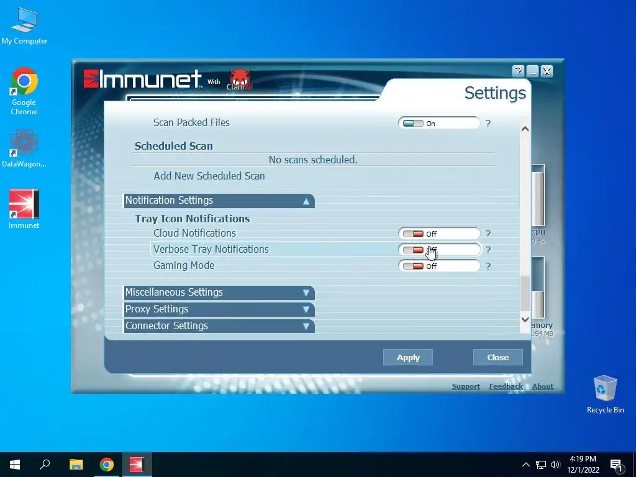The width and height of the screenshot is (636, 477).
Task: Click Add New Scheduled Scan
Action: click(x=209, y=176)
